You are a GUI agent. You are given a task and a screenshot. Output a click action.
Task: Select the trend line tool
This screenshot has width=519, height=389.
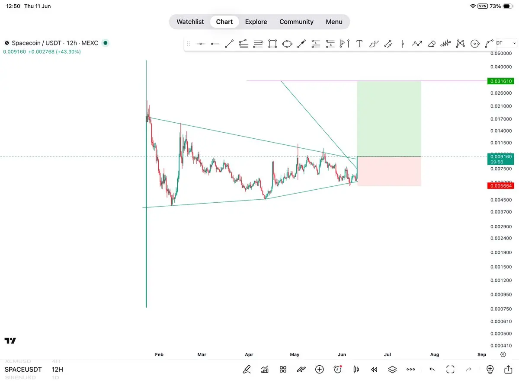(229, 44)
